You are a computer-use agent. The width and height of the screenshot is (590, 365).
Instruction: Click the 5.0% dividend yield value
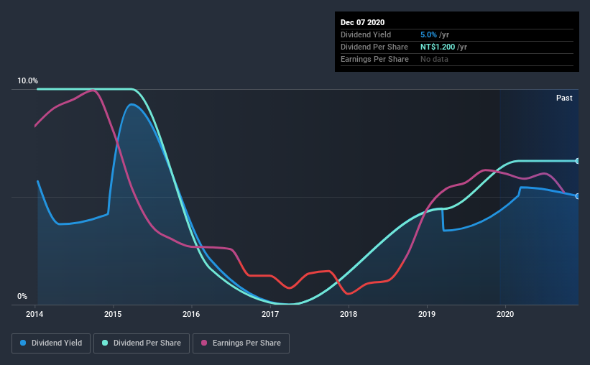(x=428, y=34)
